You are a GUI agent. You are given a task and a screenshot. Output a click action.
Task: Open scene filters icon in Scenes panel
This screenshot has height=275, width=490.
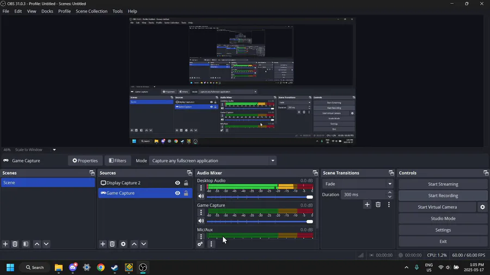pyautogui.click(x=26, y=244)
